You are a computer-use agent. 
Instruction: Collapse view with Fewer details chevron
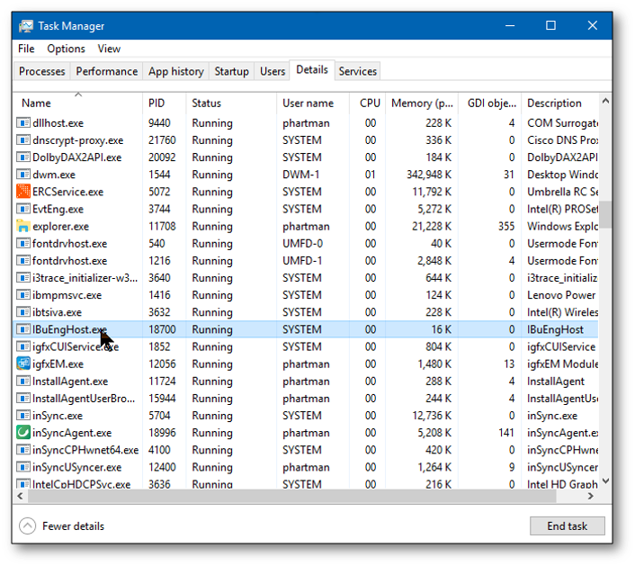click(x=27, y=526)
